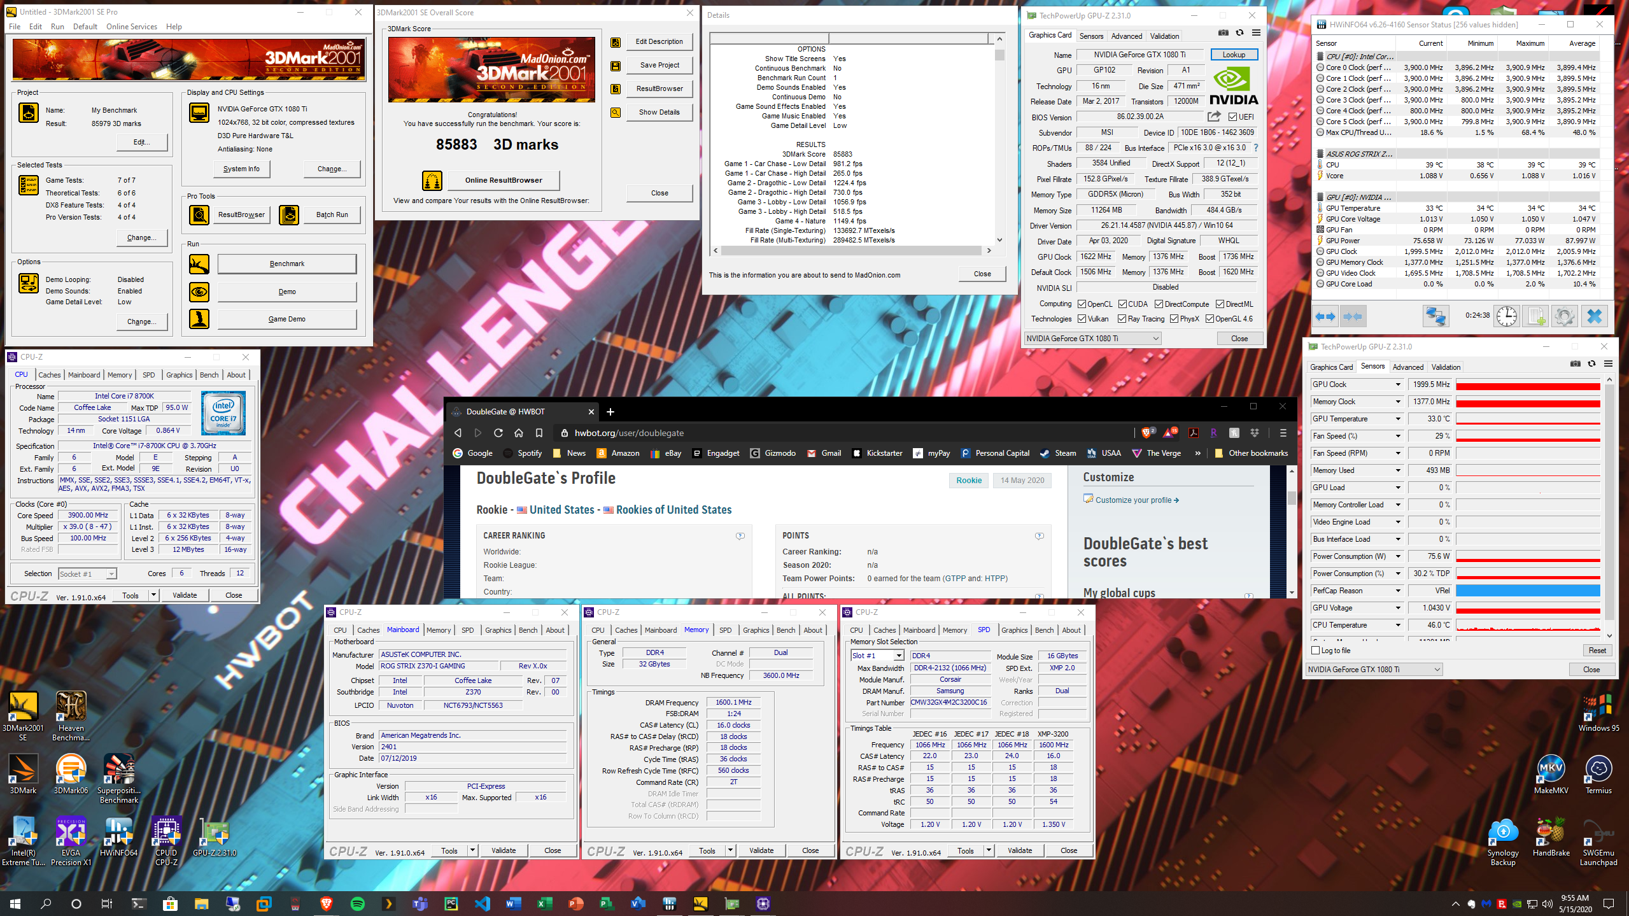Viewport: 1629px width, 916px height.
Task: Click the Edit Description icon
Action: [x=615, y=42]
